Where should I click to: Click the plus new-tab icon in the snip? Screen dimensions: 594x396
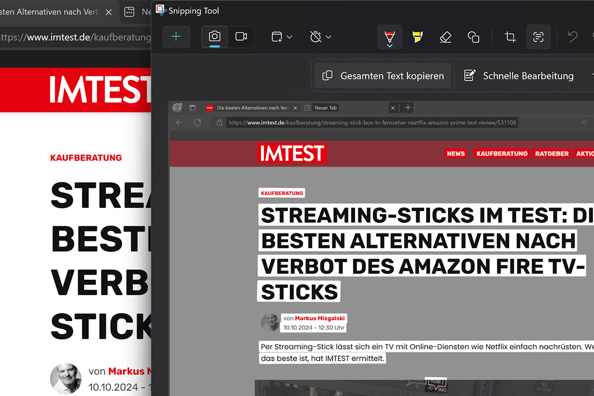408,107
